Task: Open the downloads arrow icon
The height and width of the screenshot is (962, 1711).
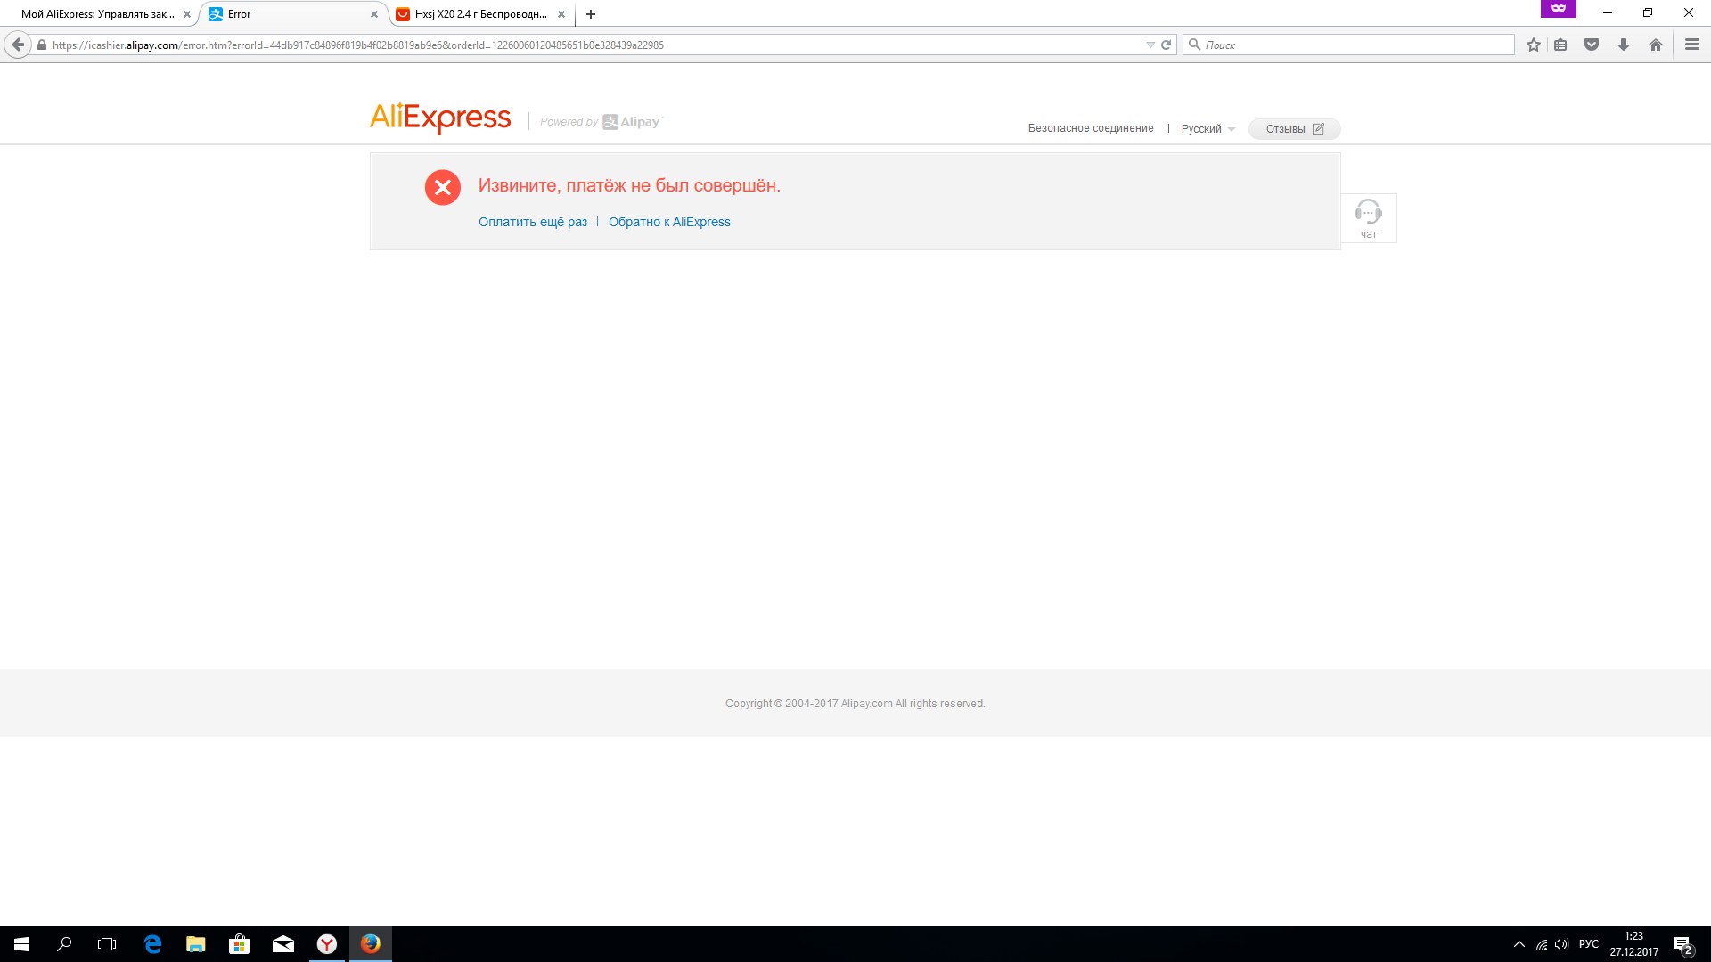Action: pos(1624,45)
